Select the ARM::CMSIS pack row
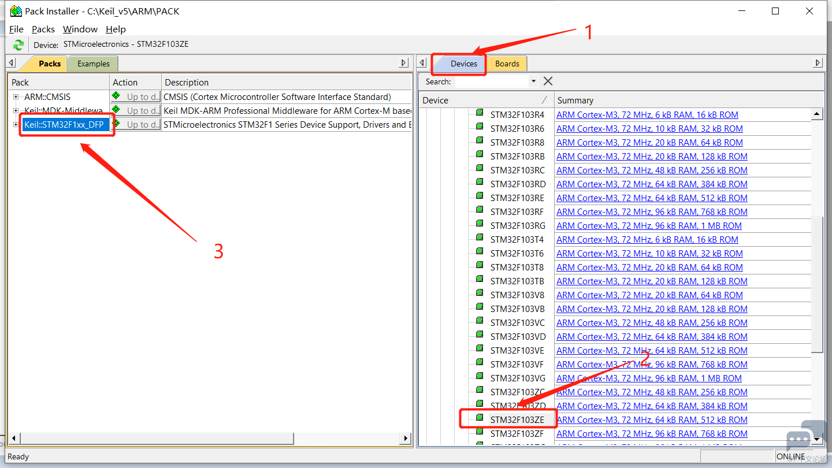 [x=47, y=97]
